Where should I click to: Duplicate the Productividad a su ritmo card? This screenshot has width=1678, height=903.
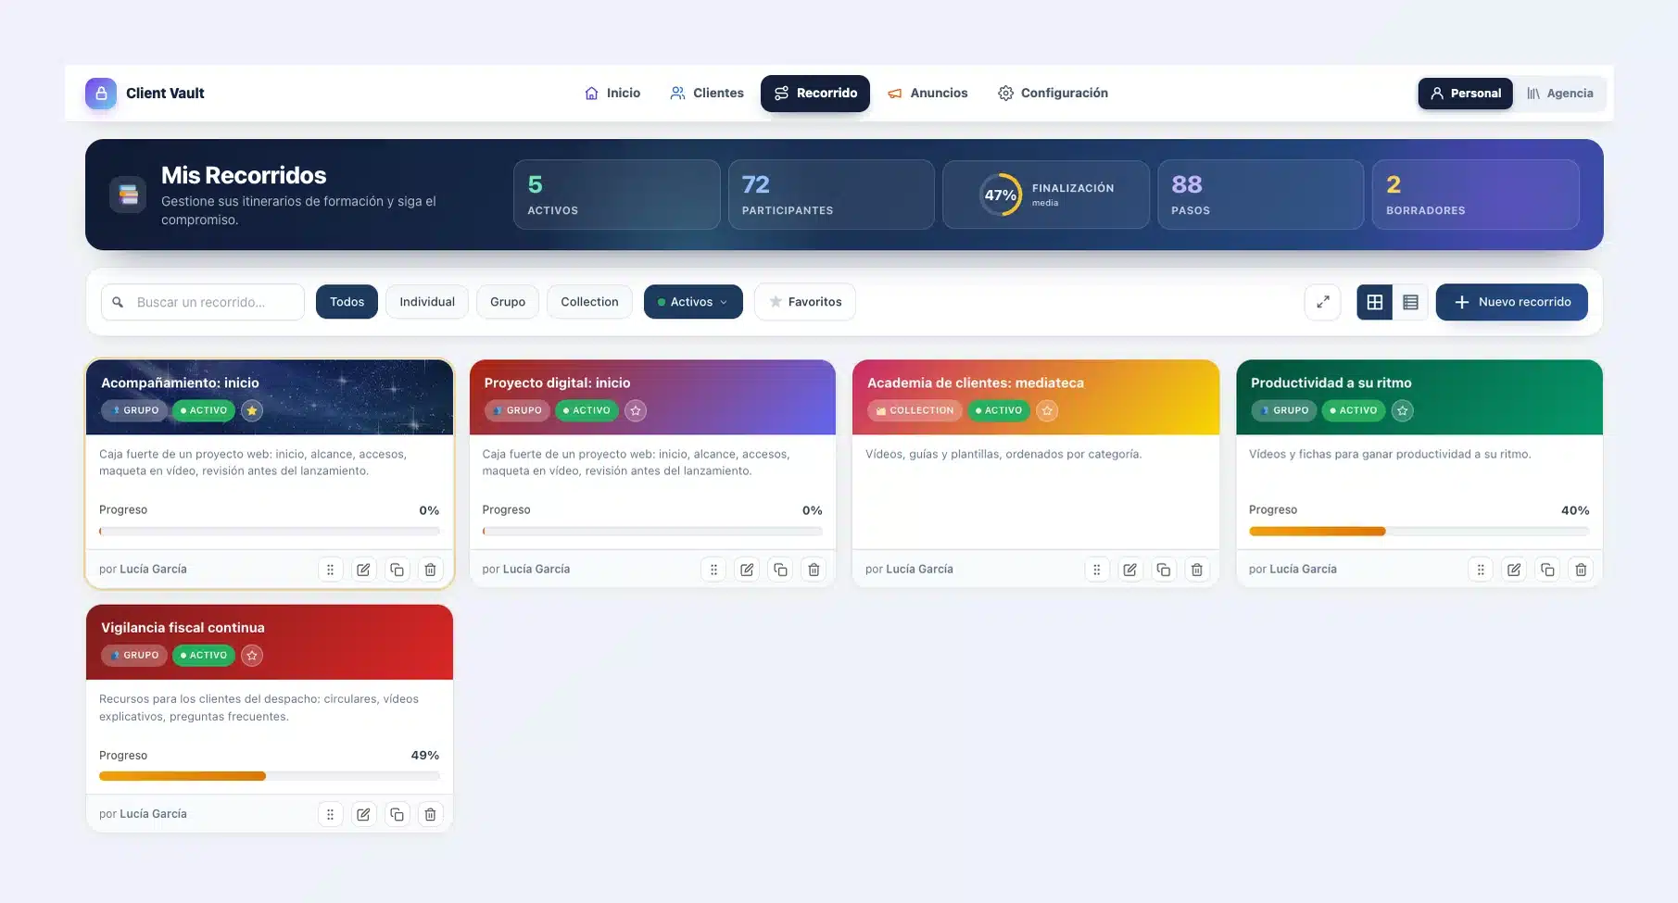tap(1547, 570)
